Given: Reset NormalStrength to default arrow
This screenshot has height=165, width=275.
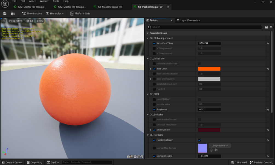Looking at the screenshot, I should tap(268, 156).
